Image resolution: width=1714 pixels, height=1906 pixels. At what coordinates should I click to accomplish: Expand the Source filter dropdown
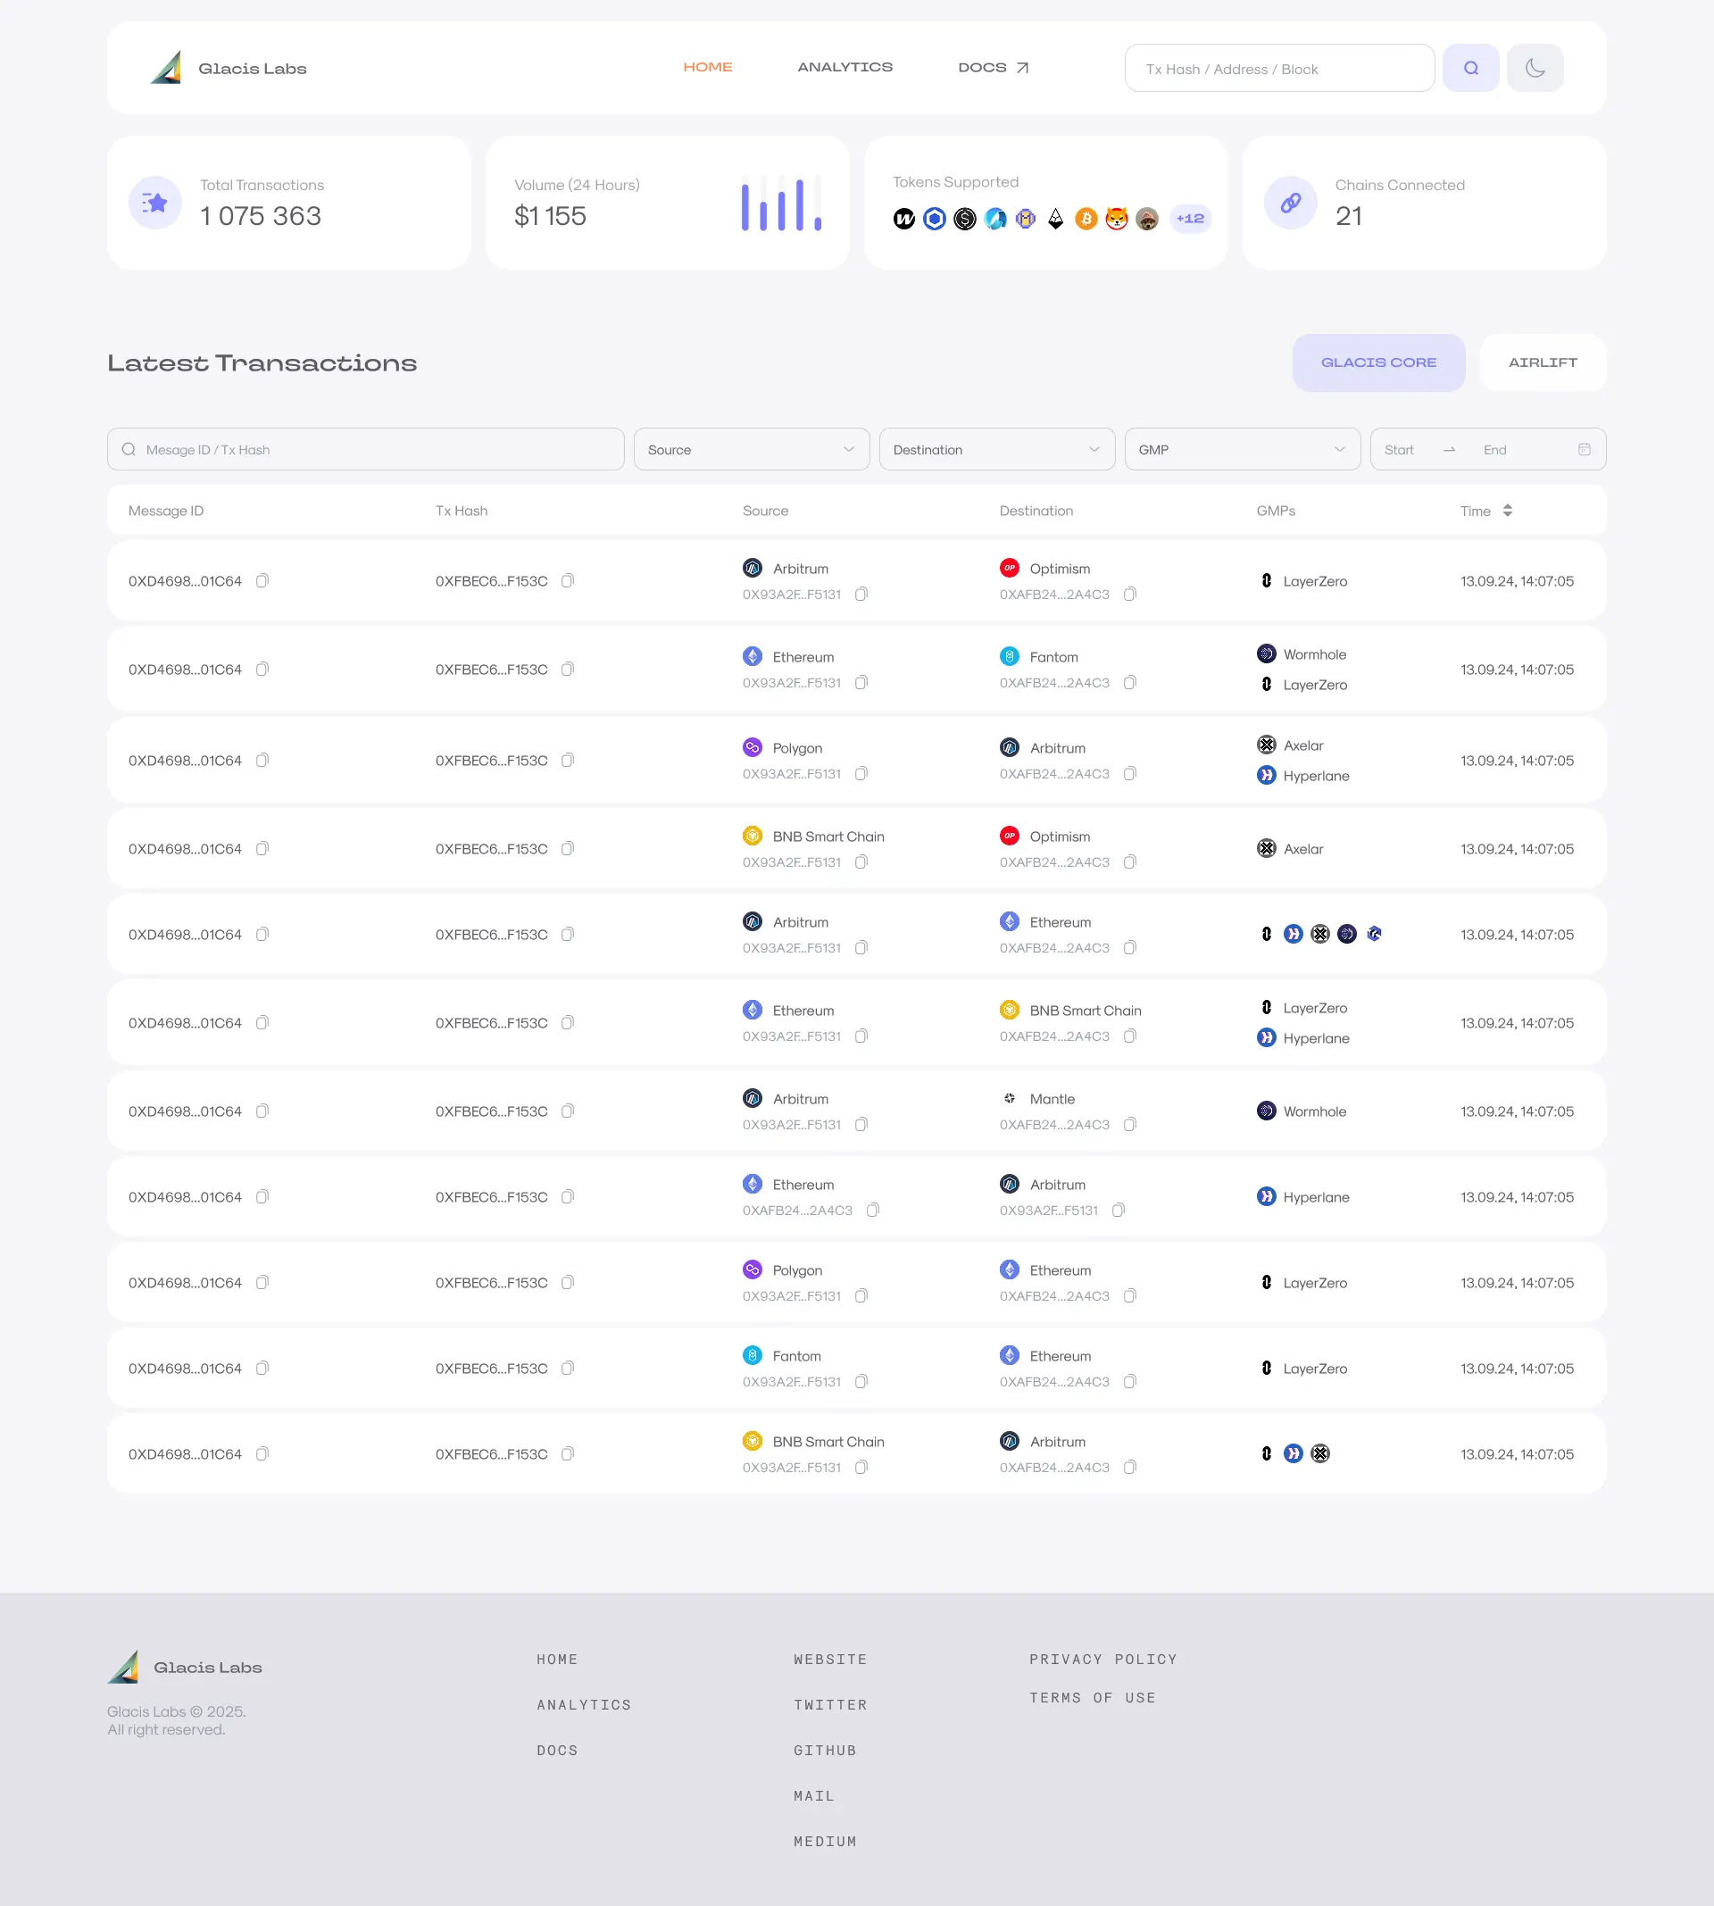click(x=751, y=450)
